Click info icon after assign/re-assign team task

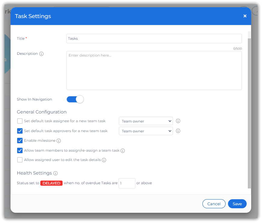tap(123, 151)
